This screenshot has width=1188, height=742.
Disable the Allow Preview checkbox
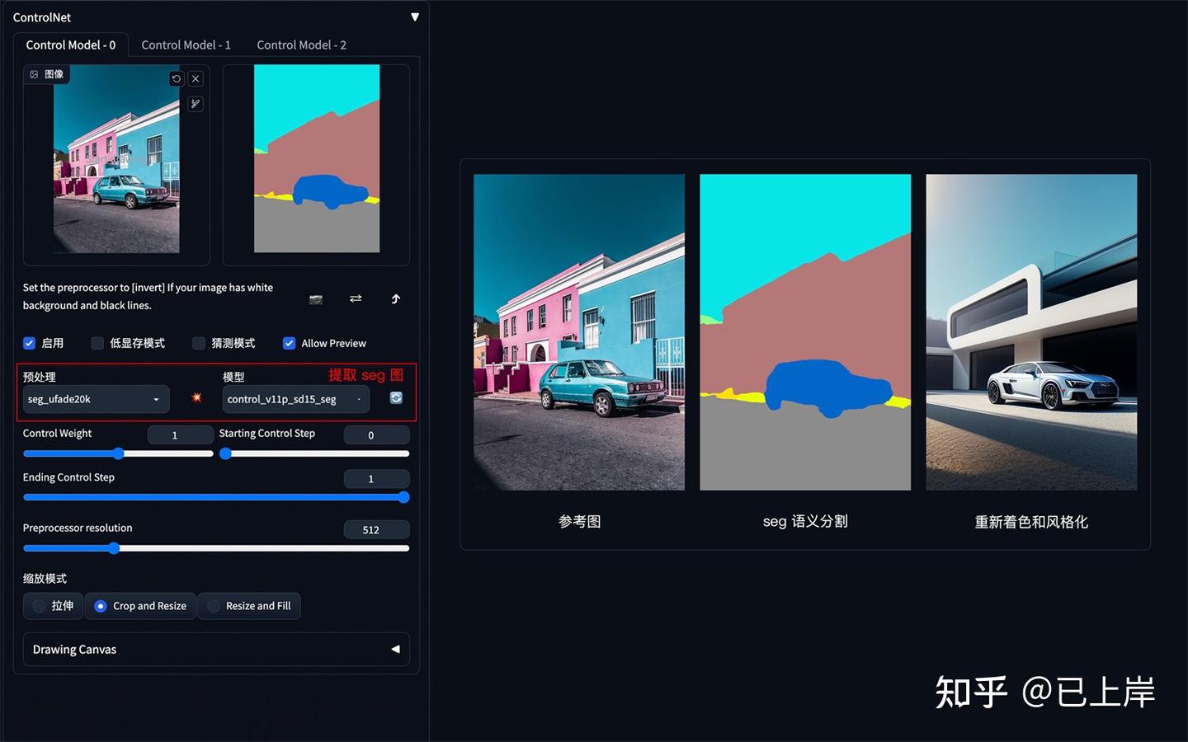pos(289,343)
